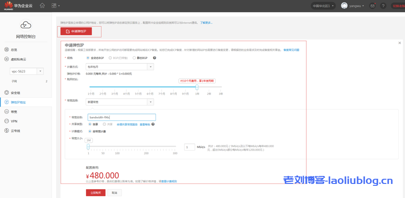Image resolution: width=405 pixels, height=198 pixels.
Task: Click the 带宽名称 input field
Action: [121, 117]
